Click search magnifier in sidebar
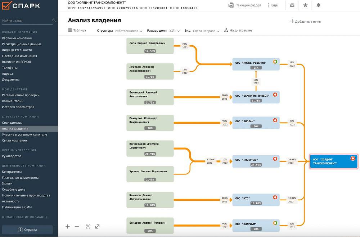The width and height of the screenshot is (360, 237). tap(54, 20)
